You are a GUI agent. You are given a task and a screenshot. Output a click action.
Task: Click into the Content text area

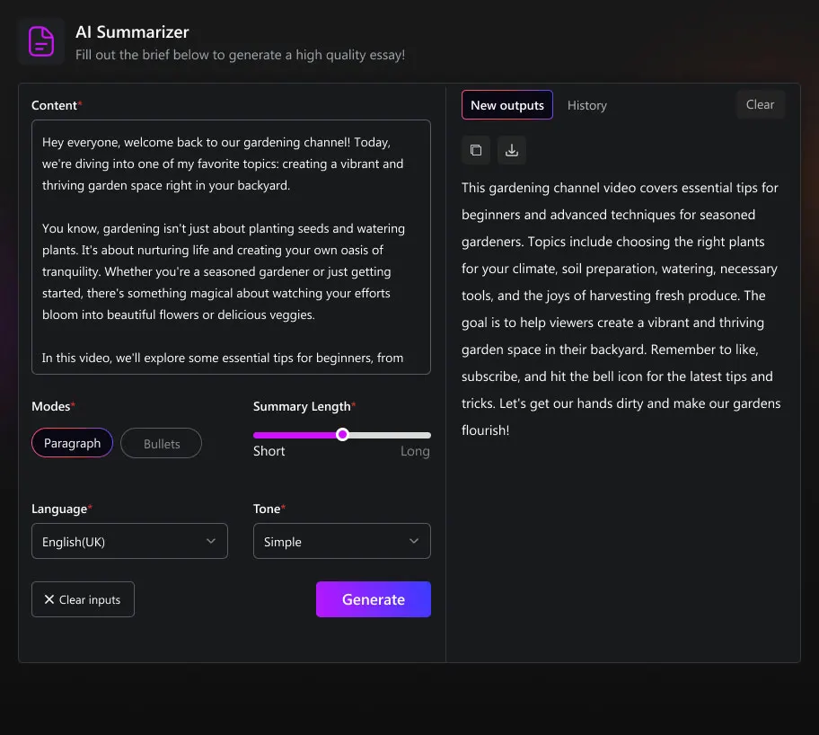pos(232,247)
